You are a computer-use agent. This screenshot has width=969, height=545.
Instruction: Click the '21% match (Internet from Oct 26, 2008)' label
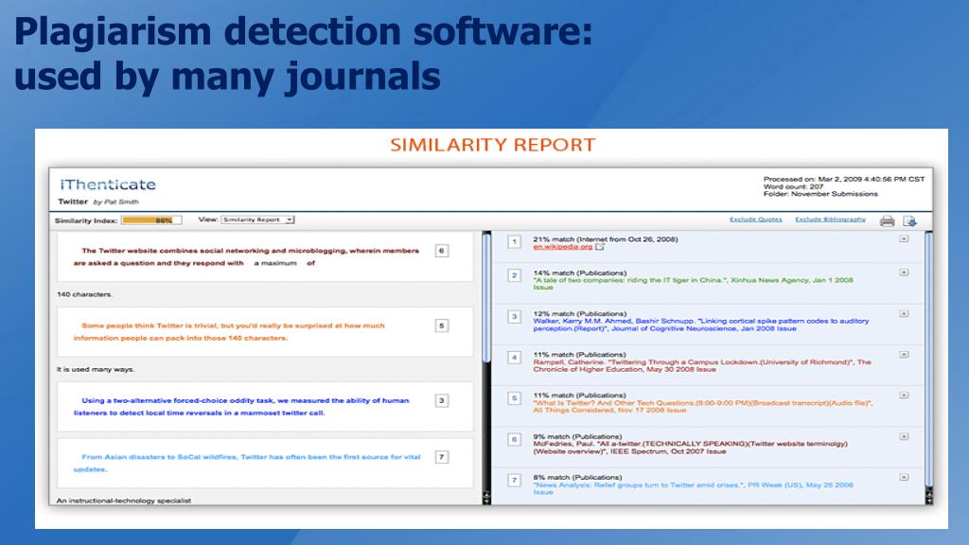(x=606, y=239)
